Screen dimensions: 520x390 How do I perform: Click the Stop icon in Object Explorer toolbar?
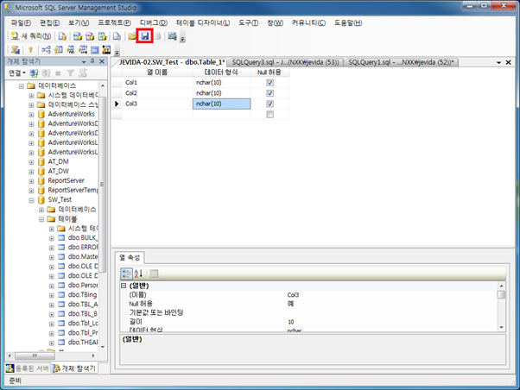(58, 72)
